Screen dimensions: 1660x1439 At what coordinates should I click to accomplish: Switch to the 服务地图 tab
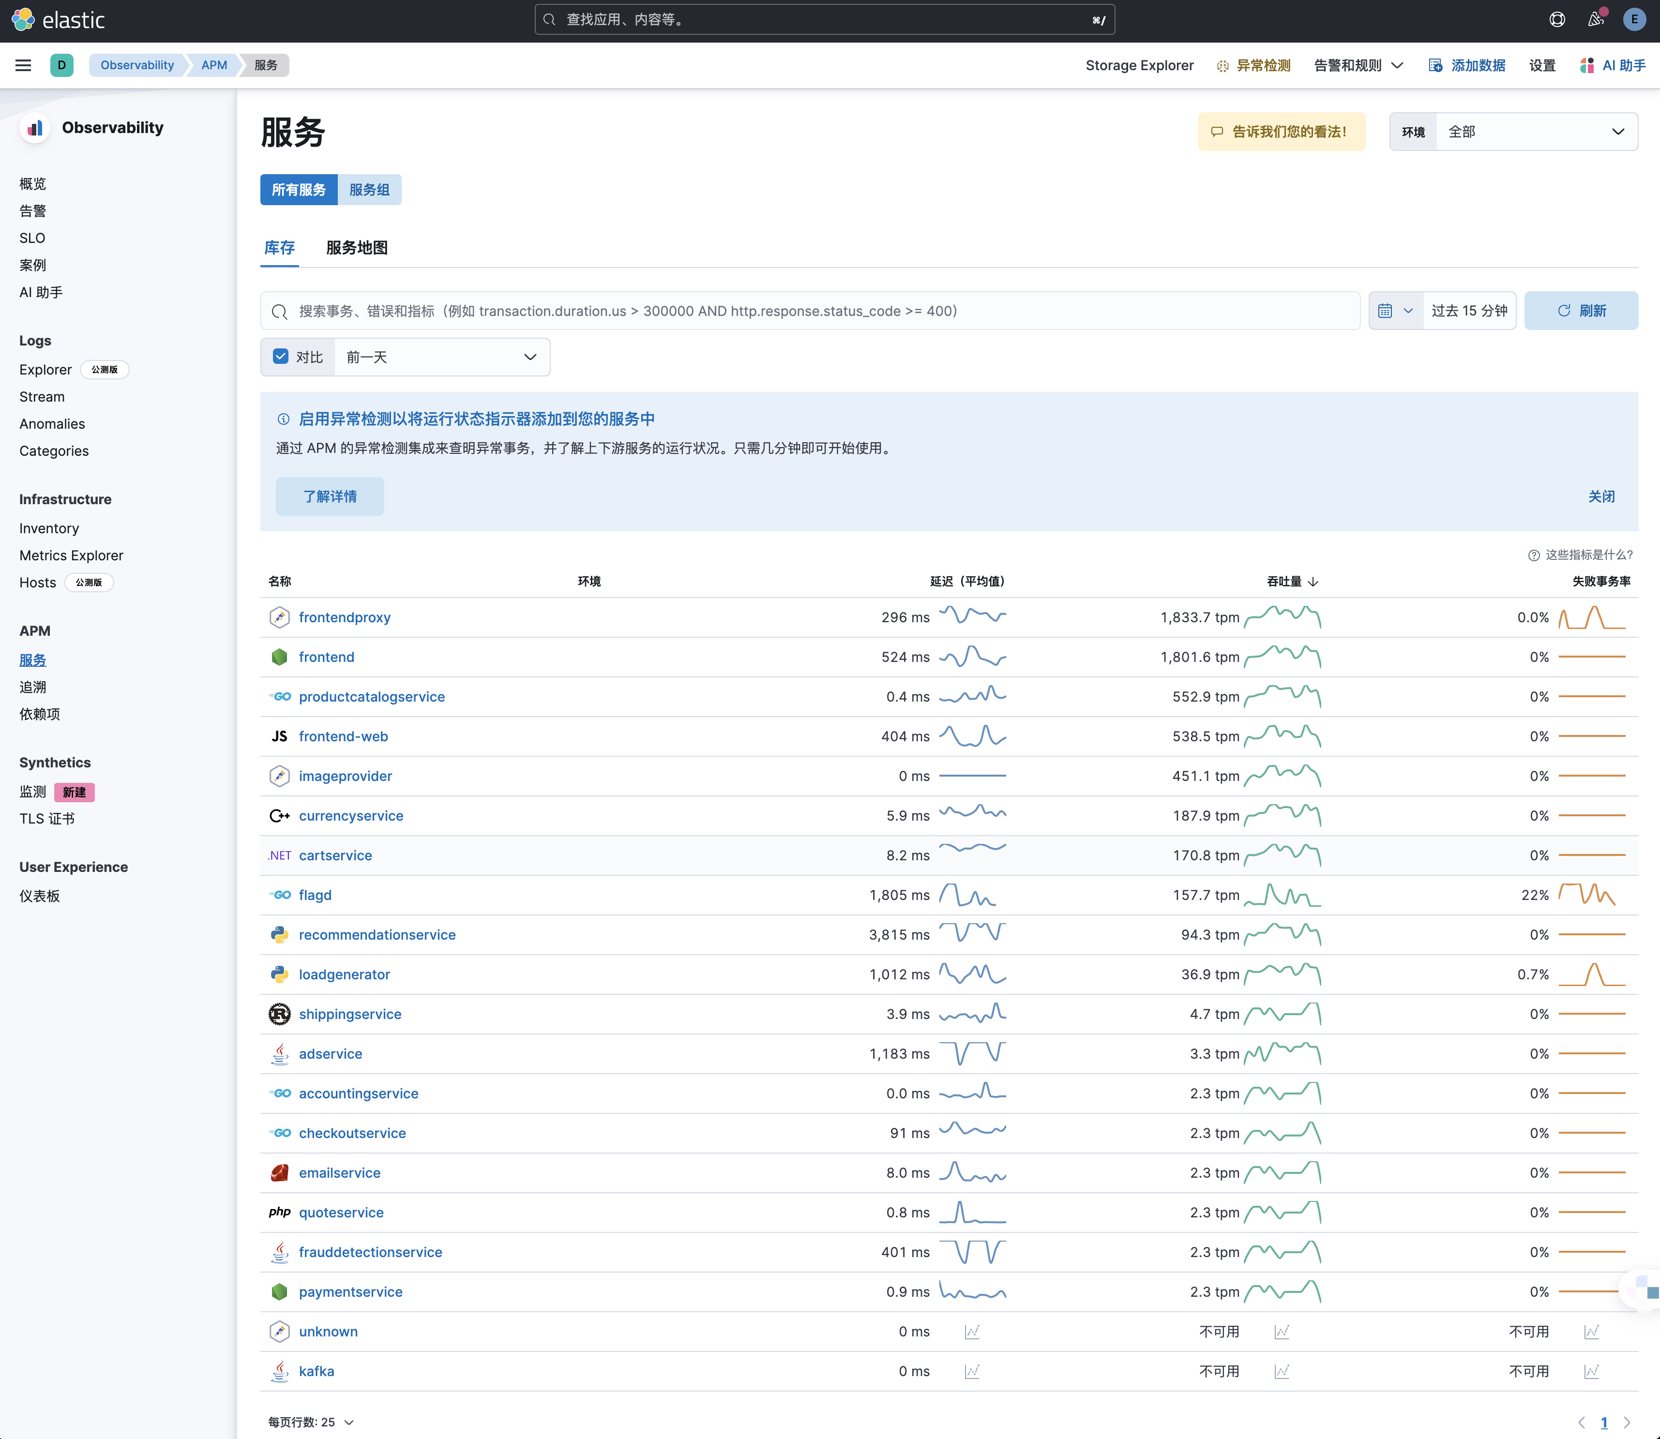point(357,248)
